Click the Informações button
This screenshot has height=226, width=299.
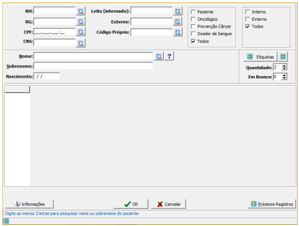[29, 204]
